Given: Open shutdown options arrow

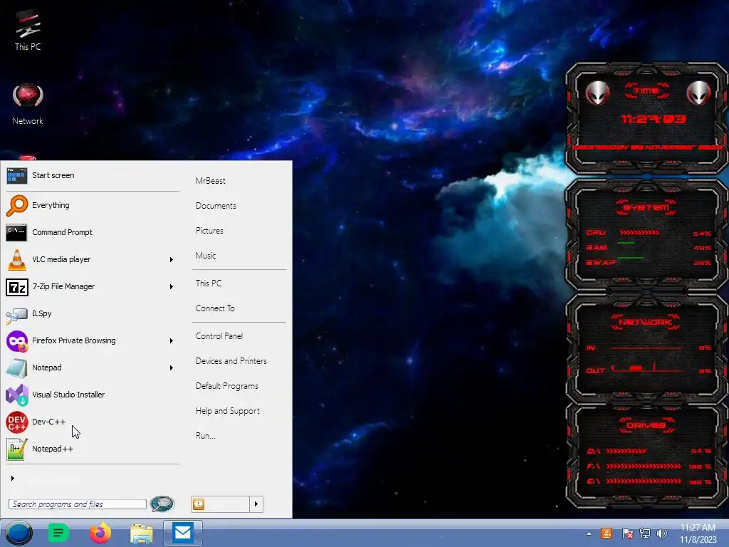Looking at the screenshot, I should (256, 504).
